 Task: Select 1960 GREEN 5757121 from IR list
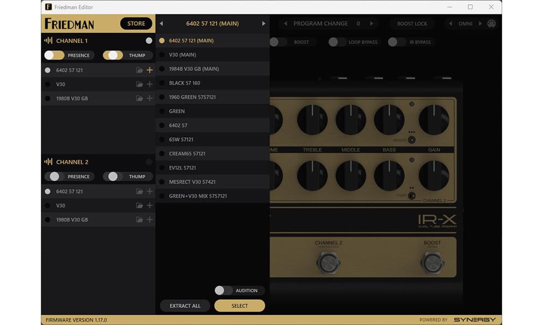pos(212,97)
